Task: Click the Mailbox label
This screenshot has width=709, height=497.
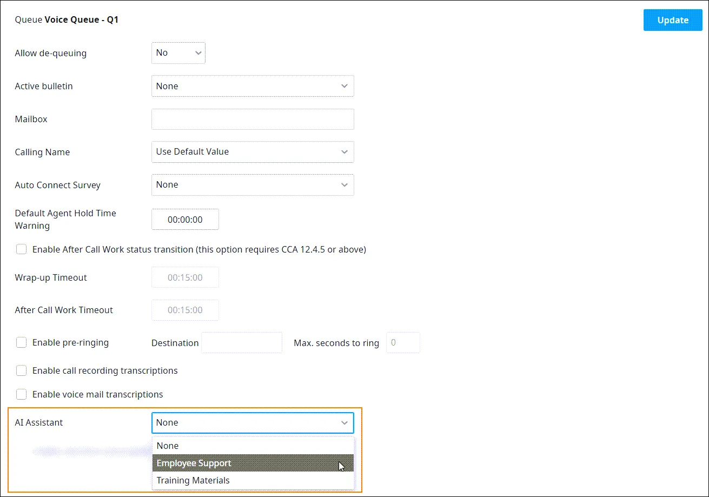Action: tap(31, 119)
